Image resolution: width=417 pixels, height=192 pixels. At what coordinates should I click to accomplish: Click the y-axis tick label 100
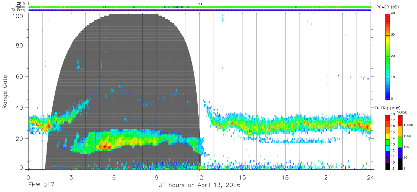[17, 16]
